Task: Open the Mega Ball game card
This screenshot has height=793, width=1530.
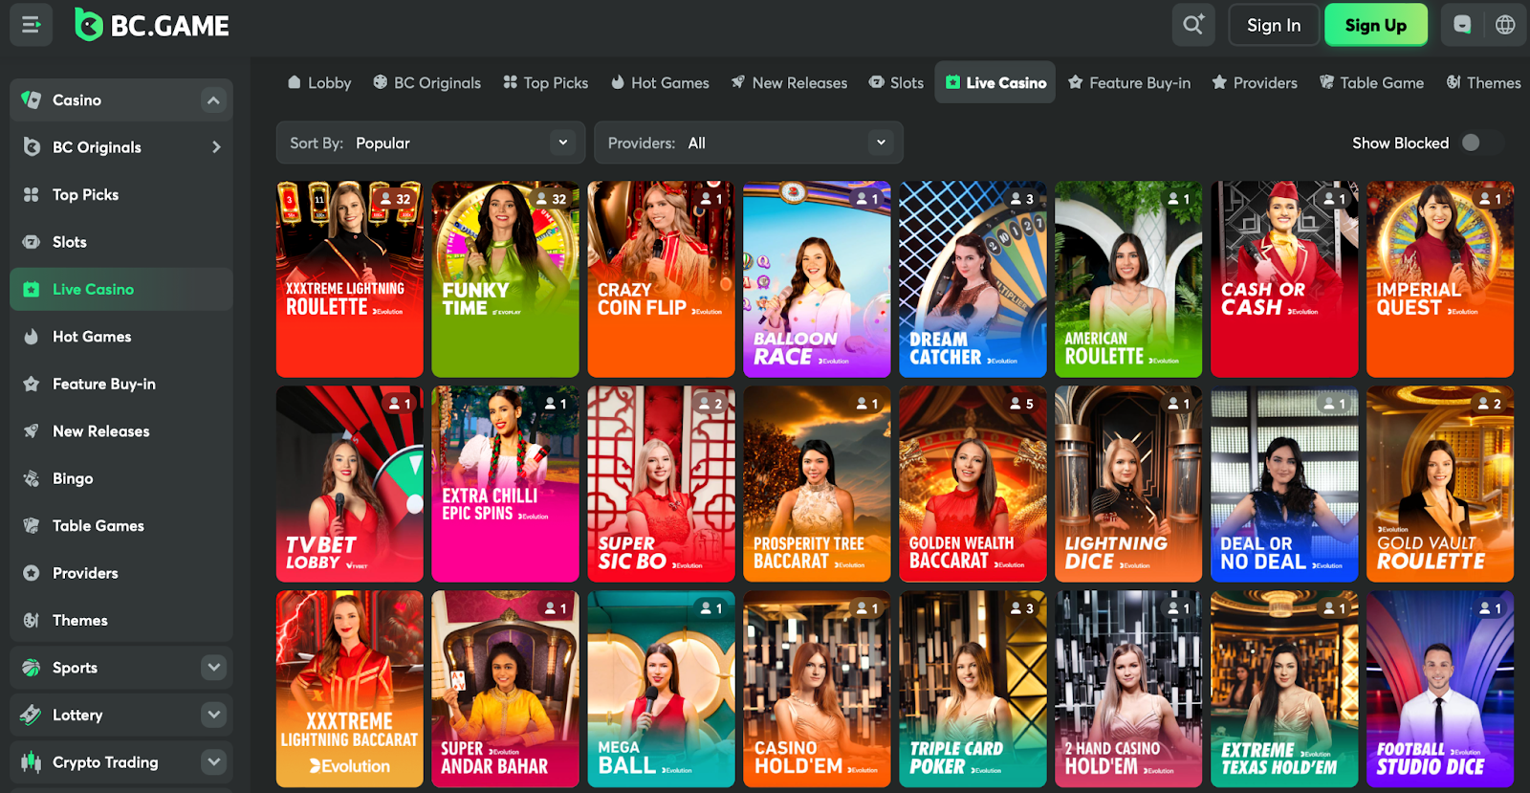Action: (661, 689)
